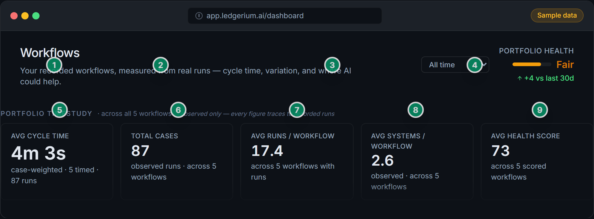Click 'across 5 scored workflows' caption

coord(519,172)
